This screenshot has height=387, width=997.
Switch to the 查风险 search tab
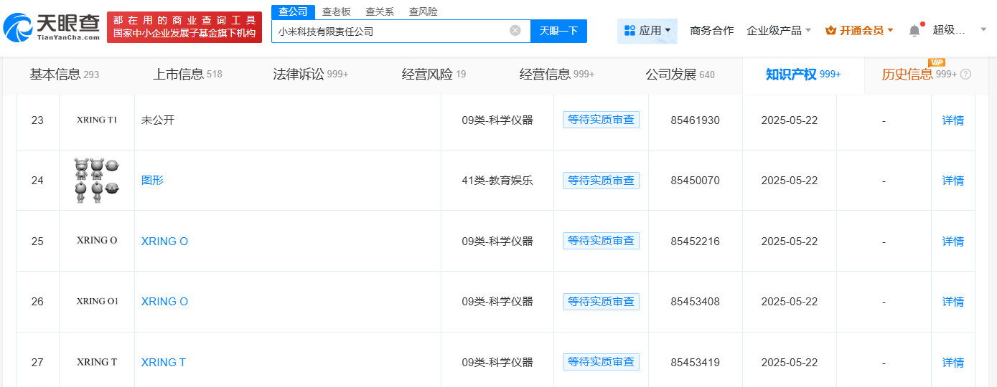pyautogui.click(x=423, y=11)
